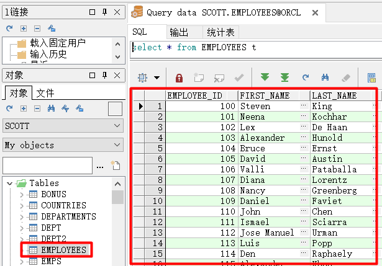Select the BONUS table
The image size is (382, 266).
[54, 194]
